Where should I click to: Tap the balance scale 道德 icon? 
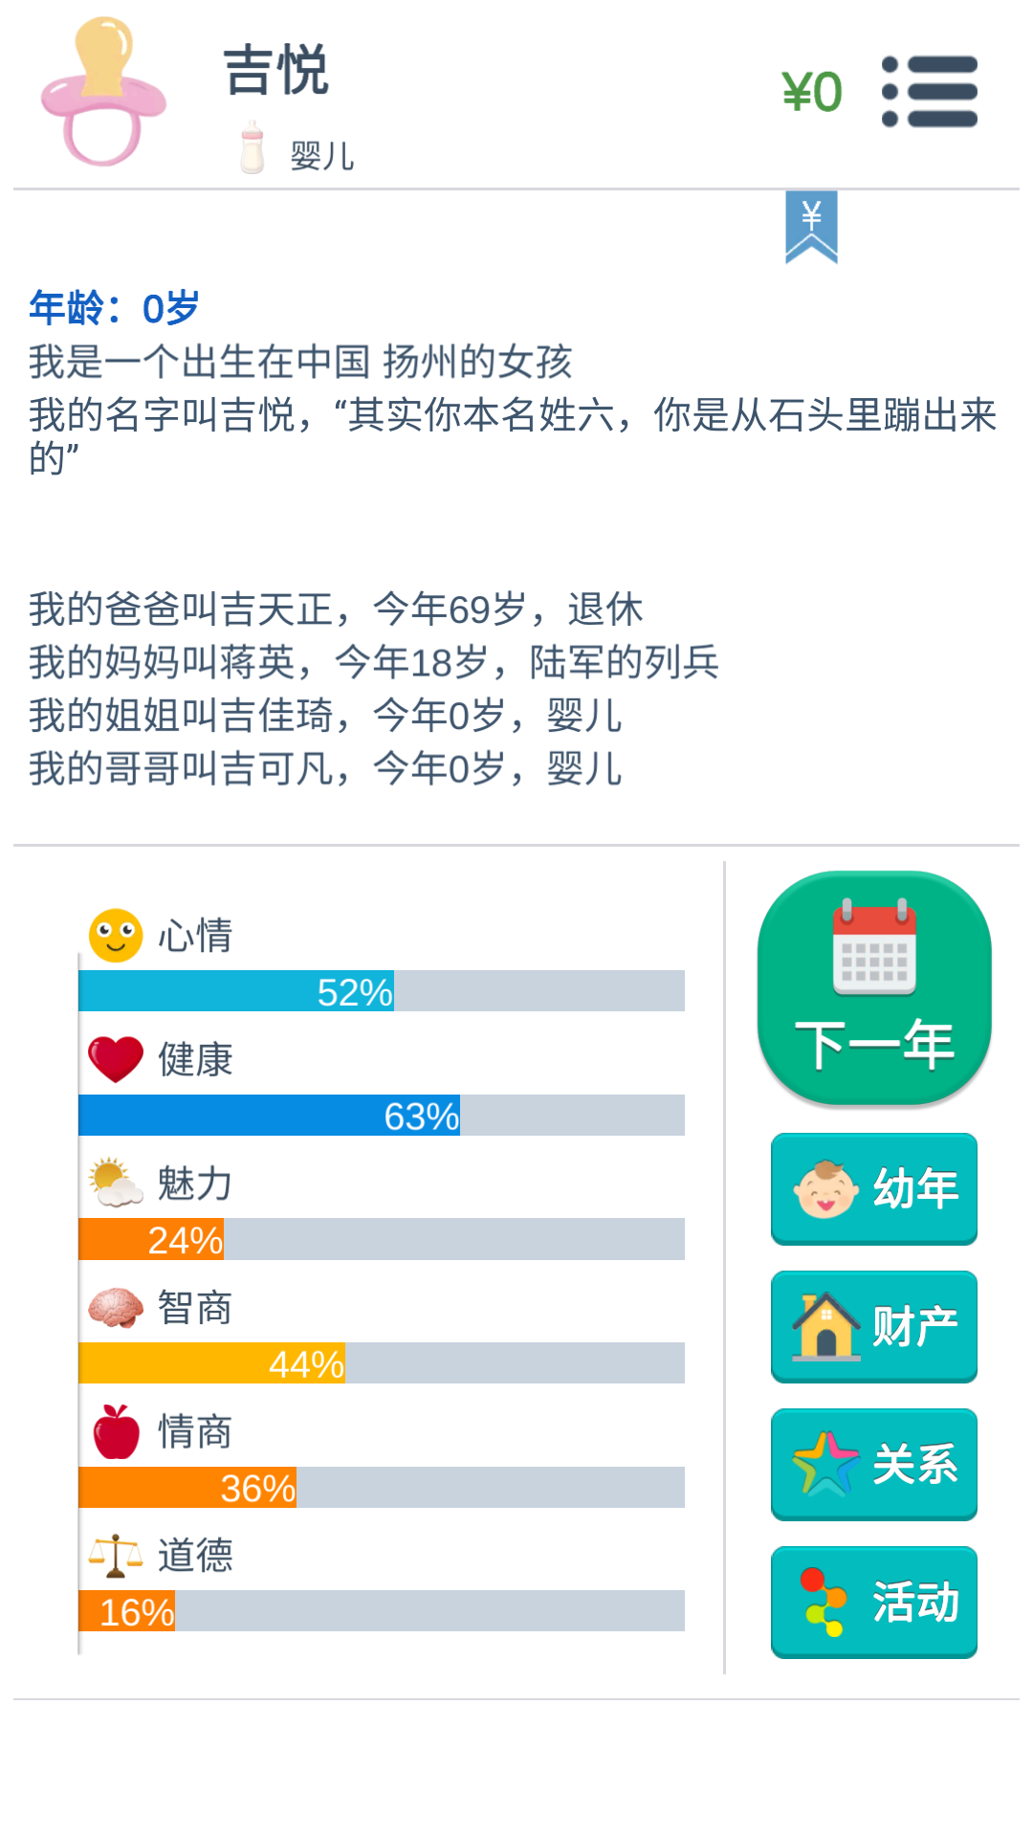pos(116,1556)
